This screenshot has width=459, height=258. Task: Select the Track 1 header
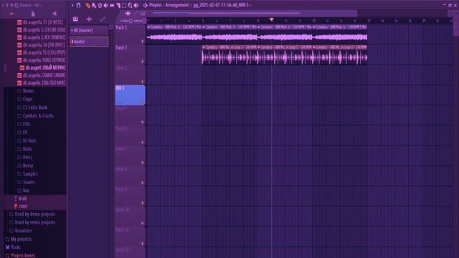(x=130, y=34)
